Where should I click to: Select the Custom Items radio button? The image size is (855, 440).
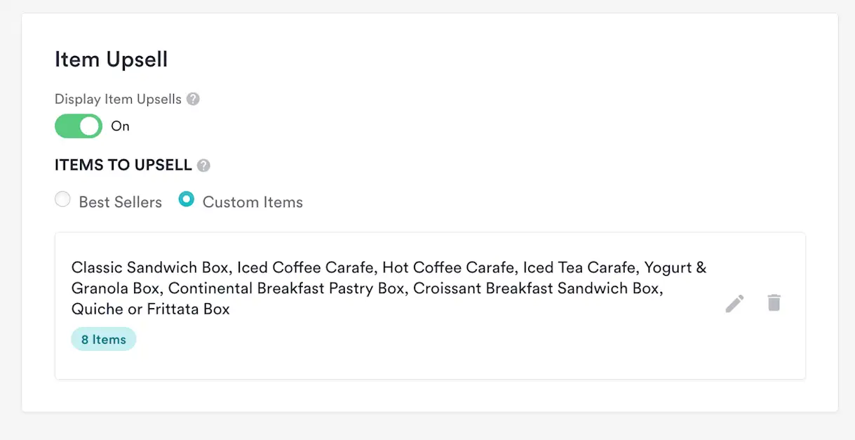[187, 200]
